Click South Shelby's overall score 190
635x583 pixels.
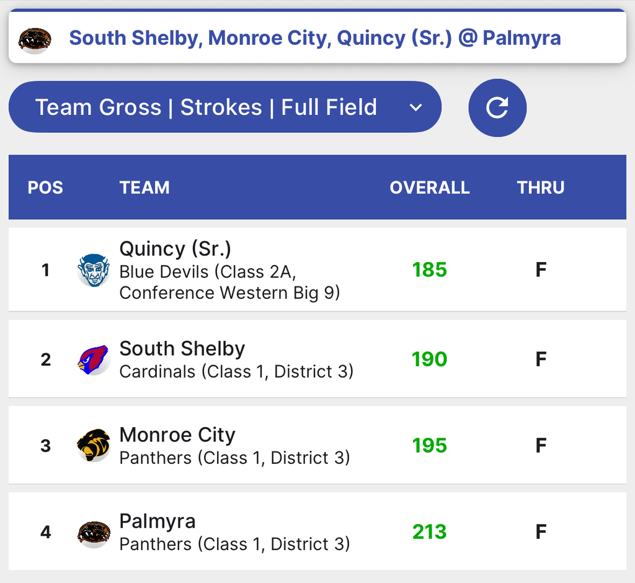pos(430,359)
